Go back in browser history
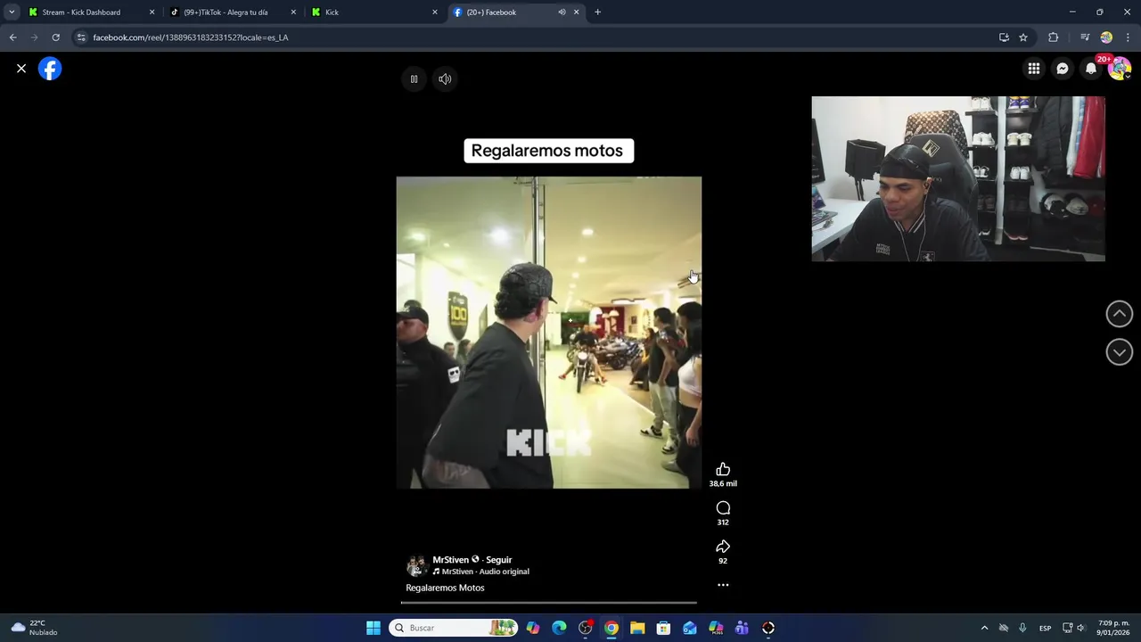Screen dimensions: 1141x642 [12, 37]
